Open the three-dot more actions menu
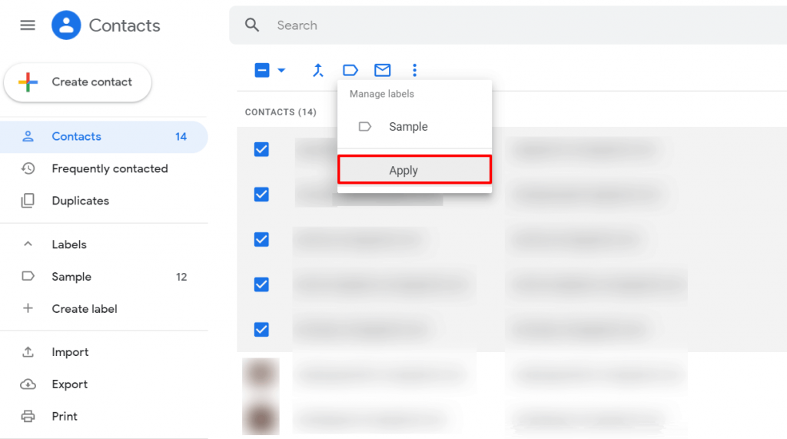The image size is (787, 439). point(414,71)
